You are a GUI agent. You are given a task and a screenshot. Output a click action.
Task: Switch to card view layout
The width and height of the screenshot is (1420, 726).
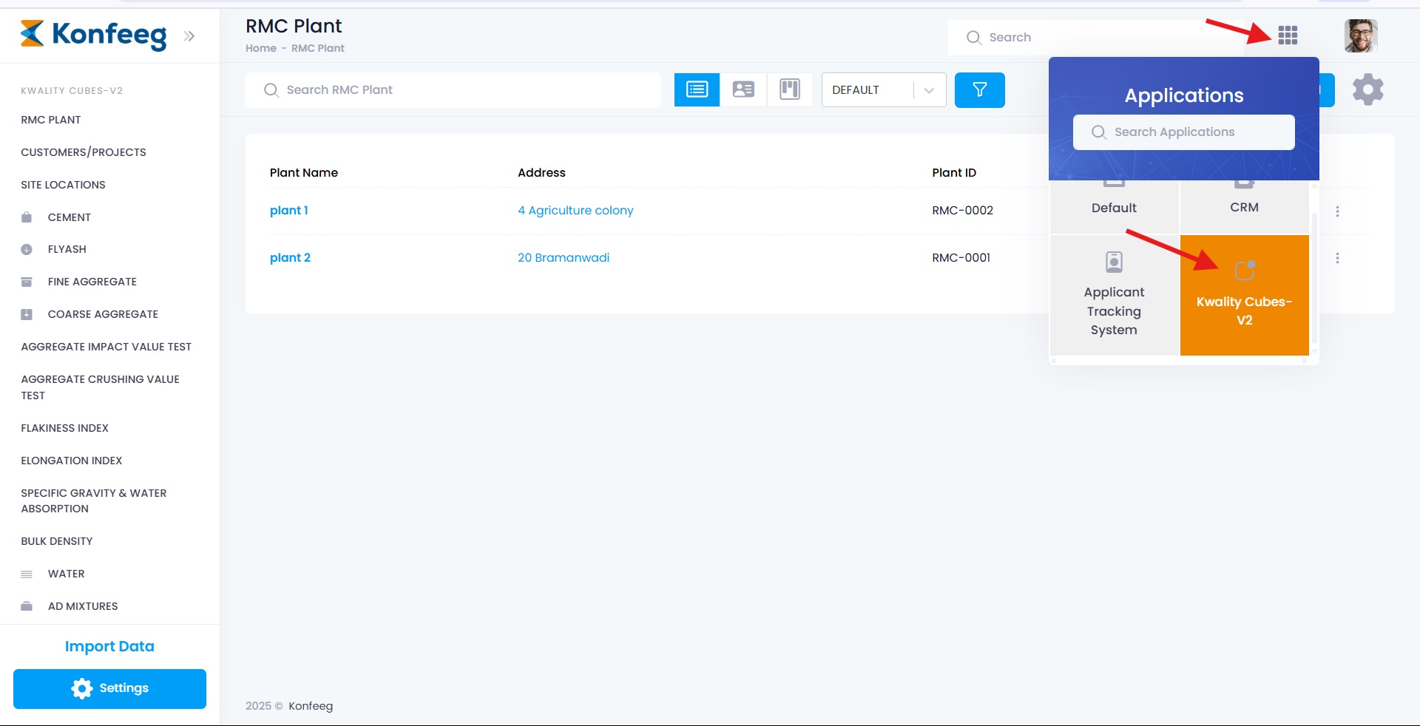pyautogui.click(x=743, y=90)
